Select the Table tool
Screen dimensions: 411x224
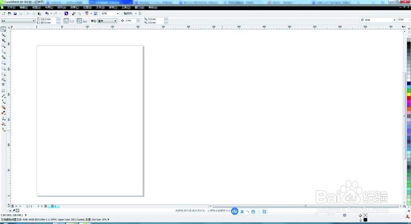click(x=3, y=91)
